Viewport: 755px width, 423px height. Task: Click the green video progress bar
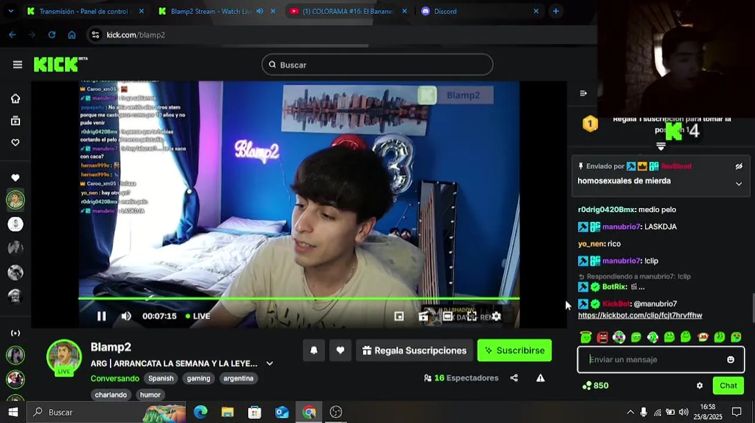tap(299, 298)
